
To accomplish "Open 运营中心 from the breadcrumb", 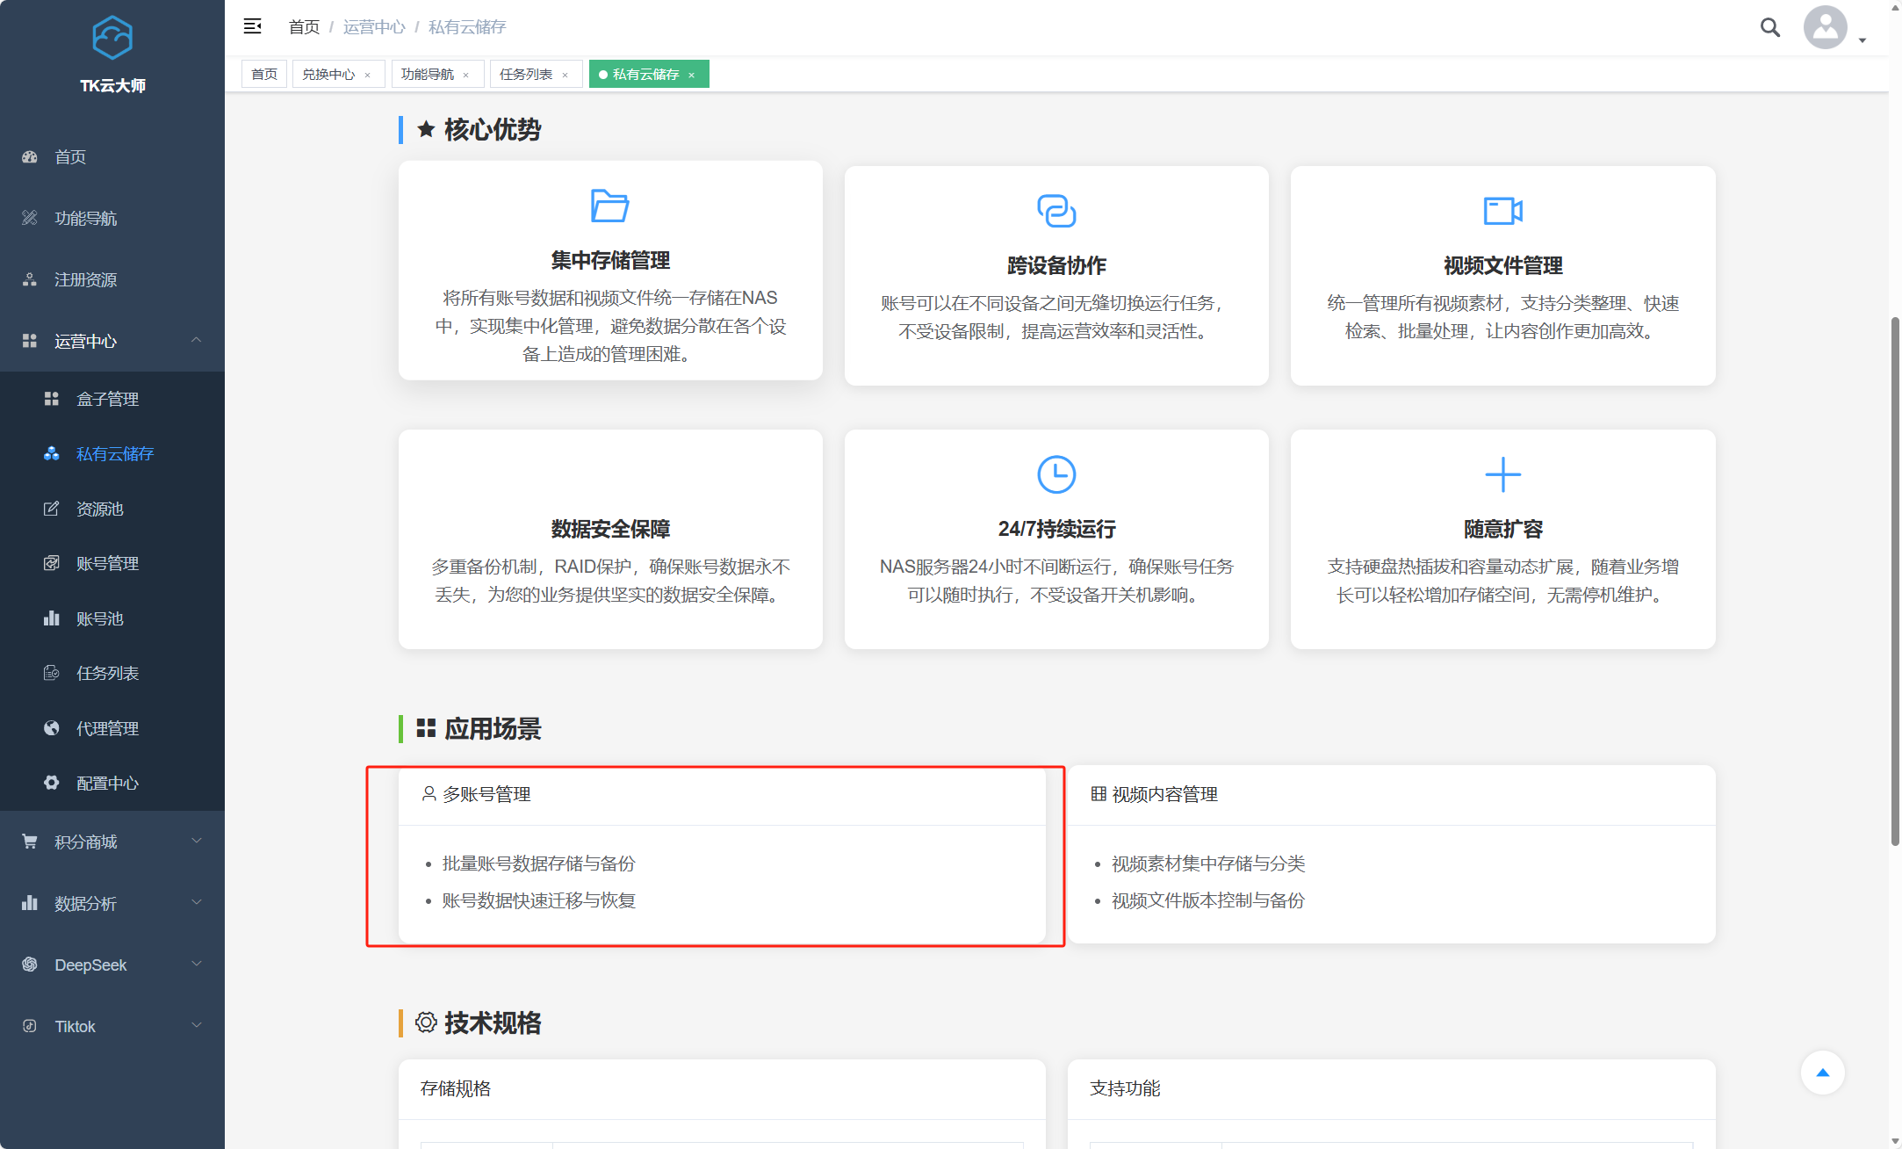I will click(373, 27).
